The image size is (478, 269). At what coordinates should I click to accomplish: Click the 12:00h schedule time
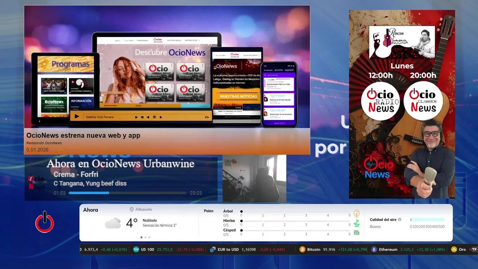point(381,75)
